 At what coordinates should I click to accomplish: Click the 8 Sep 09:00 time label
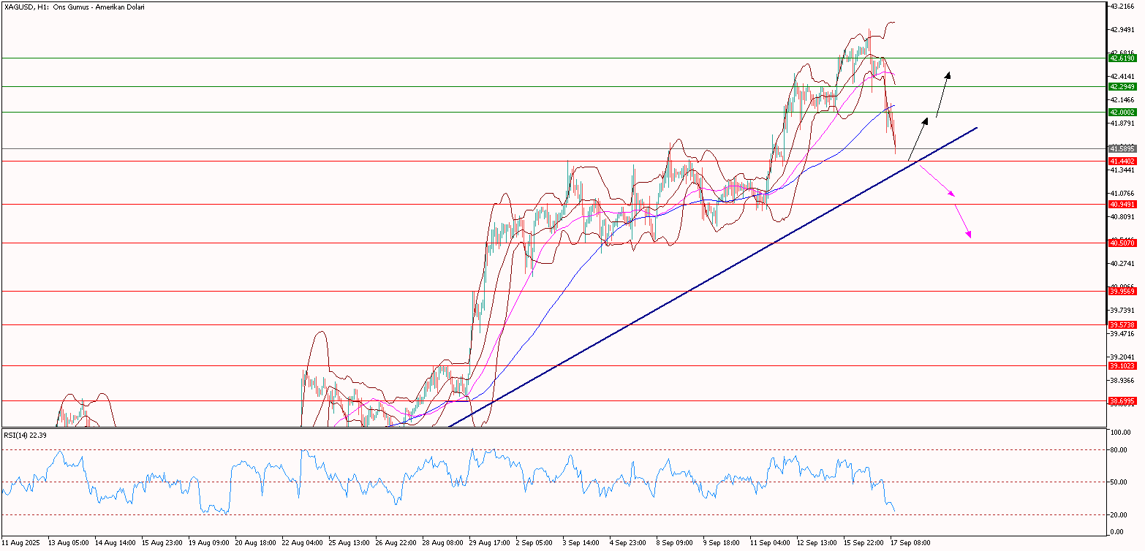(x=676, y=544)
